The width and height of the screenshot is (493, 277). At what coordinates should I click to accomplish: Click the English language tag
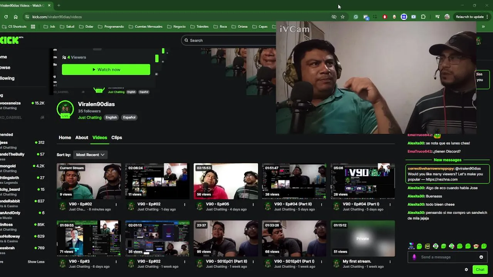click(111, 118)
